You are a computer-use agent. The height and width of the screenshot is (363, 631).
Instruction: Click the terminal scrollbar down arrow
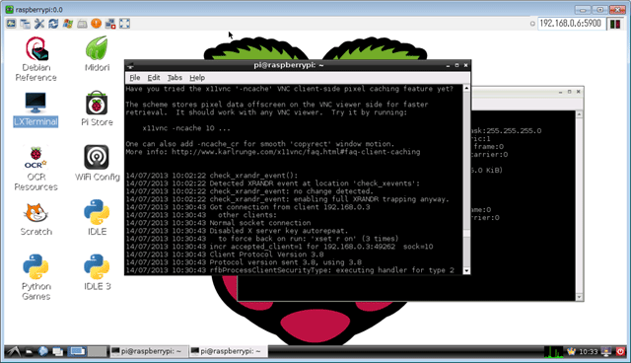coord(466,271)
